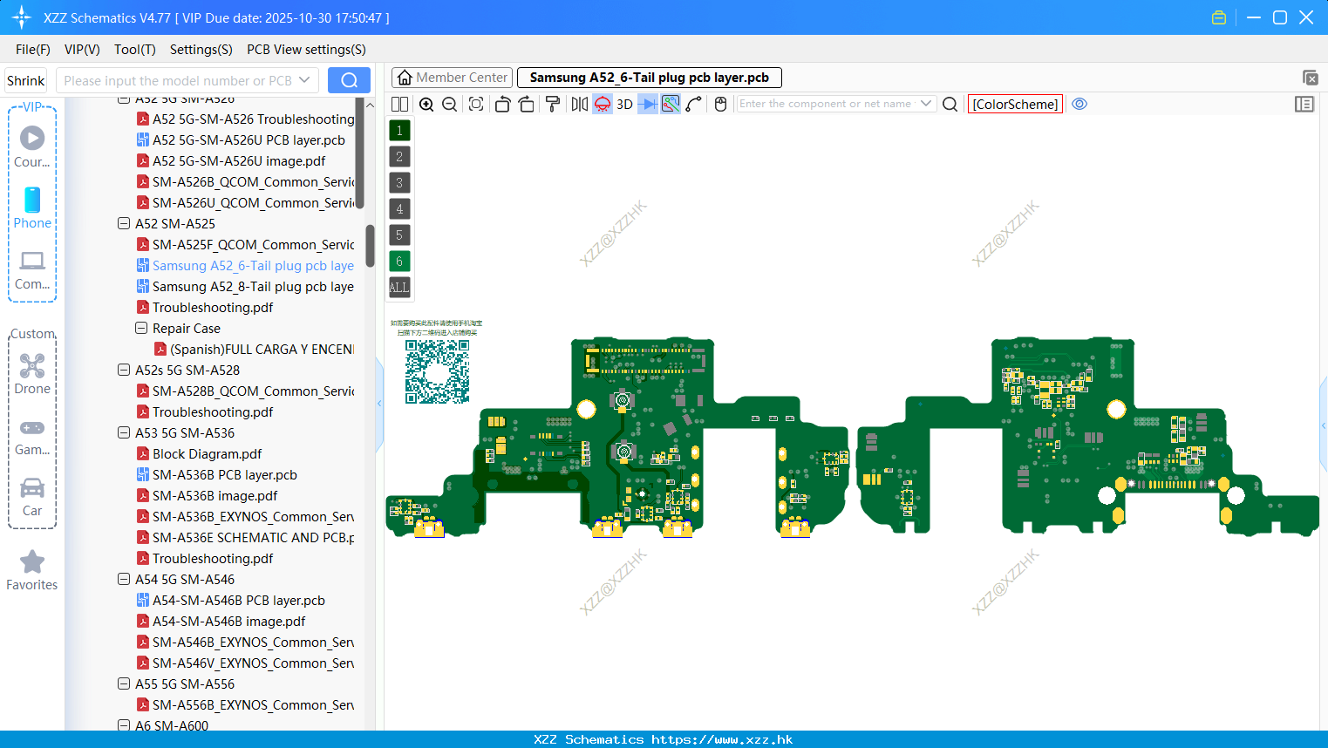This screenshot has width=1328, height=748.
Task: Collapse the A6 SM-A600 node
Action: click(x=124, y=724)
